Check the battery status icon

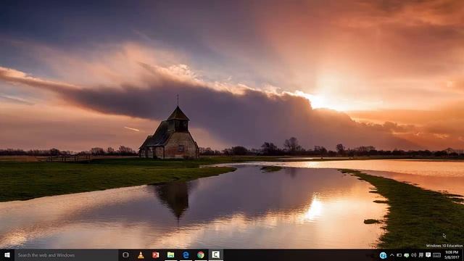pyautogui.click(x=399, y=255)
